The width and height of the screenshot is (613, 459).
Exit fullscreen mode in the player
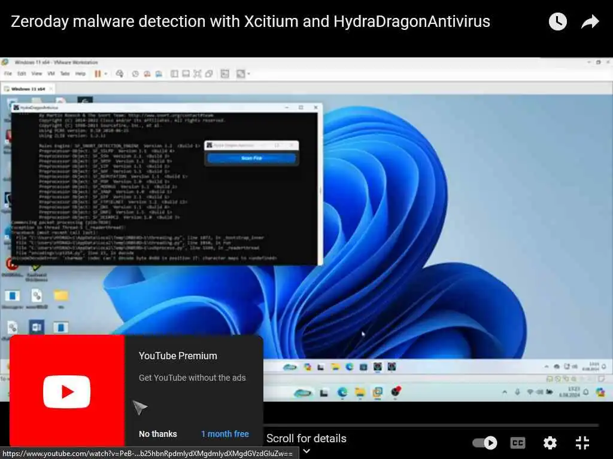coord(582,443)
